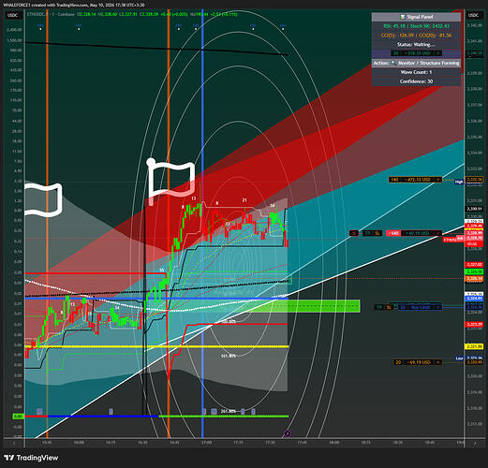Click the green +218 USD position label in Signal Panel
Image resolution: width=488 pixels, height=468 pixels.
[416, 53]
